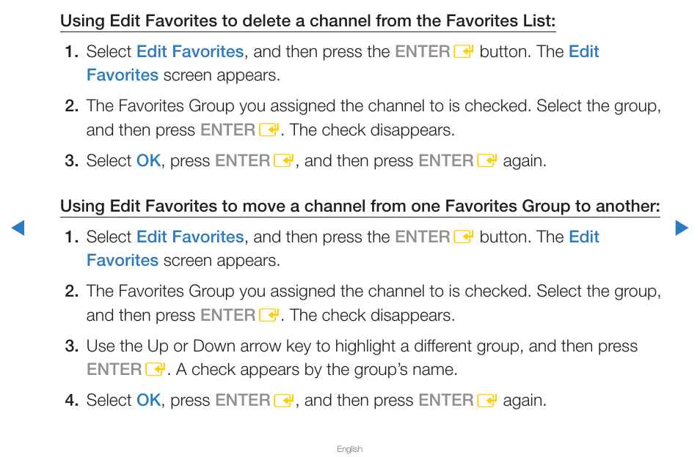Screen dimensions: 700x457
Task: Click ENTER icon in delete section step 1
Action: (464, 52)
